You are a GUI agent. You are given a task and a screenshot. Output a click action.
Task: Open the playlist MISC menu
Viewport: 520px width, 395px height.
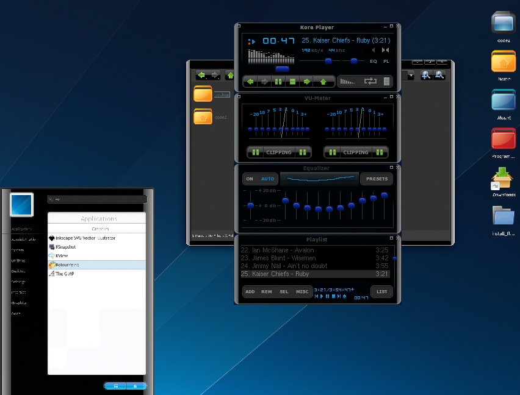[x=302, y=292]
